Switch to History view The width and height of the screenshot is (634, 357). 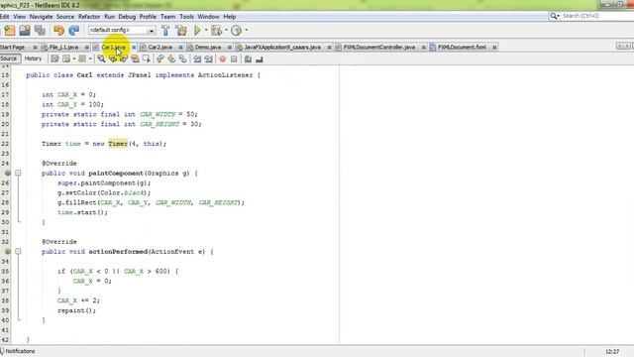33,59
